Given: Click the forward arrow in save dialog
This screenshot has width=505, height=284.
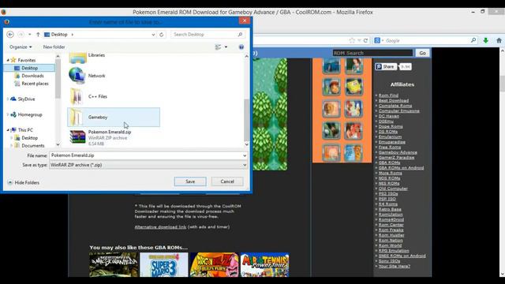Looking at the screenshot, I should (21, 34).
